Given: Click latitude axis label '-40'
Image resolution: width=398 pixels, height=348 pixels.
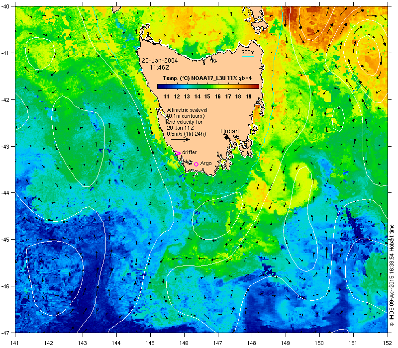Looking at the screenshot, I should point(5,6).
